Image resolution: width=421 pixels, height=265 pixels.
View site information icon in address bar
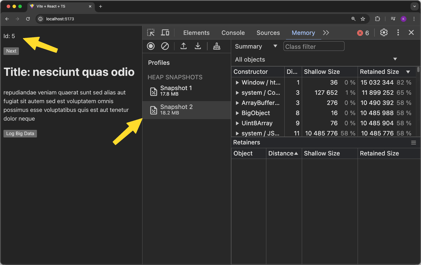pyautogui.click(x=40, y=19)
